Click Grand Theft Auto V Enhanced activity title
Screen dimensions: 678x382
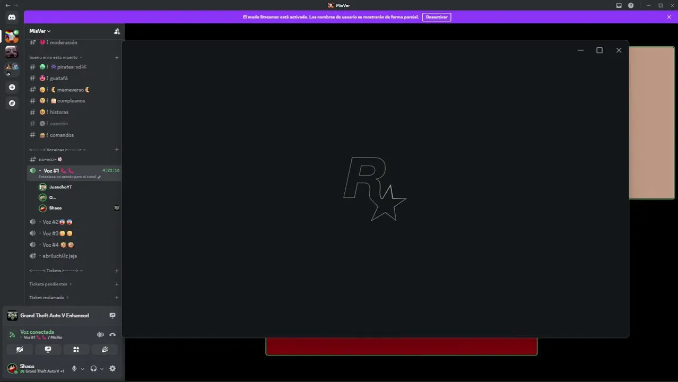(x=55, y=316)
